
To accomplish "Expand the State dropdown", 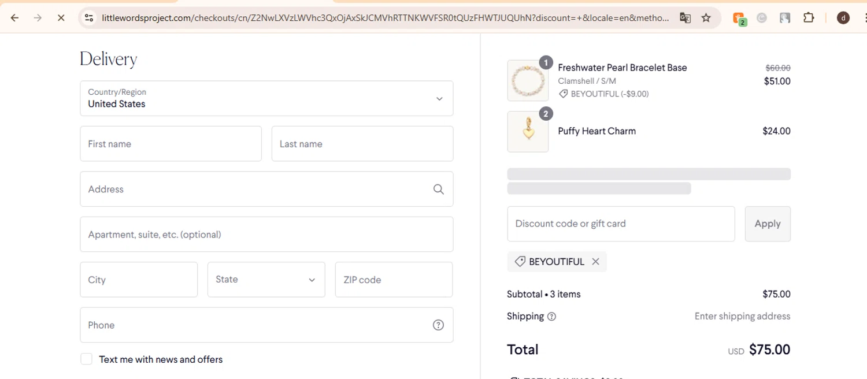I will click(x=266, y=280).
